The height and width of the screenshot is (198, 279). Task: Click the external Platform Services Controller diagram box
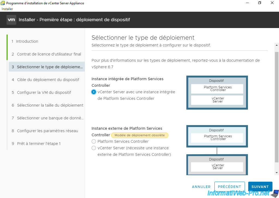(217, 136)
